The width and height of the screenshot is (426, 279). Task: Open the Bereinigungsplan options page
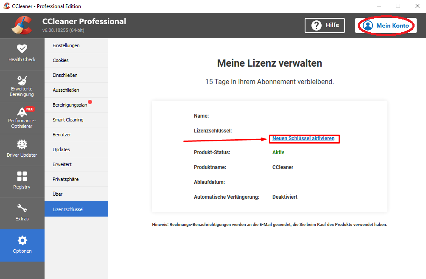(x=76, y=105)
